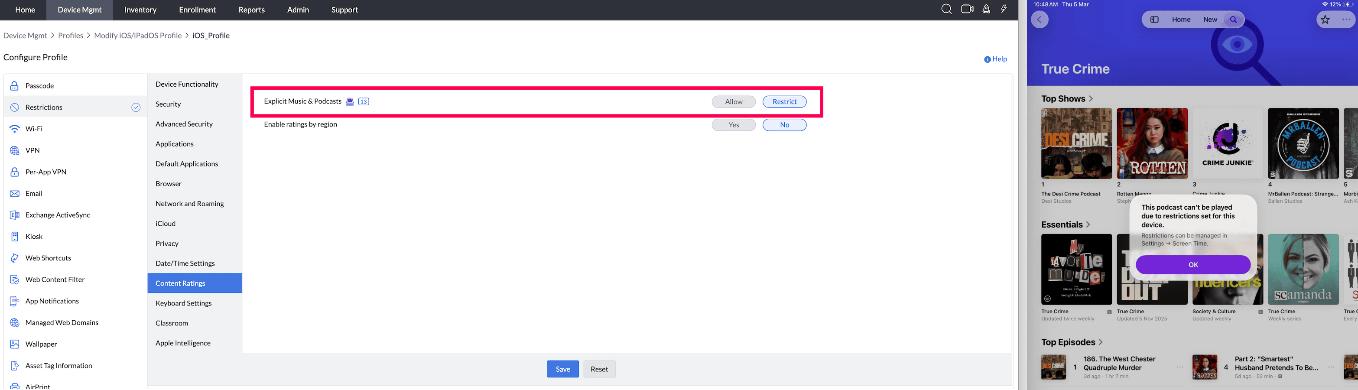This screenshot has height=390, width=1358.
Task: Open the rocket quick-launch icon
Action: point(986,10)
